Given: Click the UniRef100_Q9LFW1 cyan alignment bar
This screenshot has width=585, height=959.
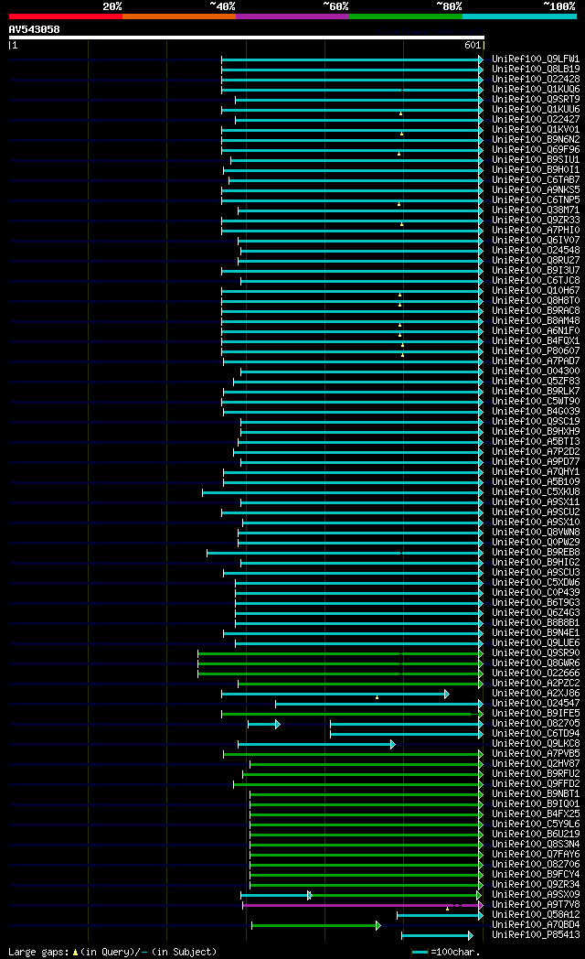Looking at the screenshot, I should coord(352,60).
